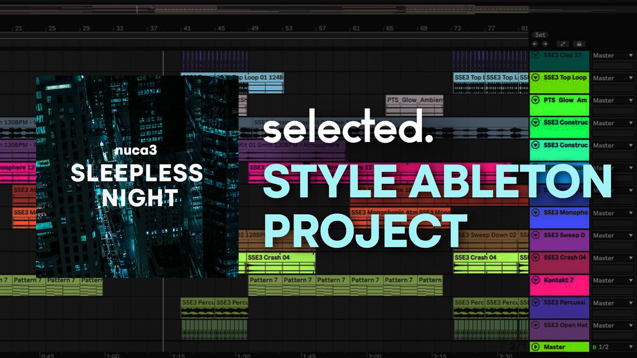Unfold the SSE3 Clap 27 track
Screen dimensions: 637x358
[x=535, y=55]
